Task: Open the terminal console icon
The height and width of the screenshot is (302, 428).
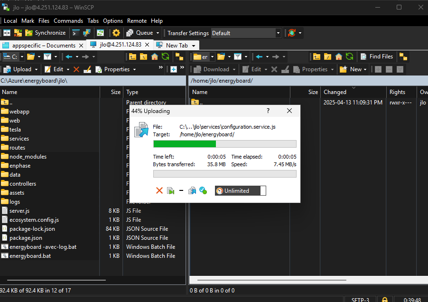Action: 75,33
